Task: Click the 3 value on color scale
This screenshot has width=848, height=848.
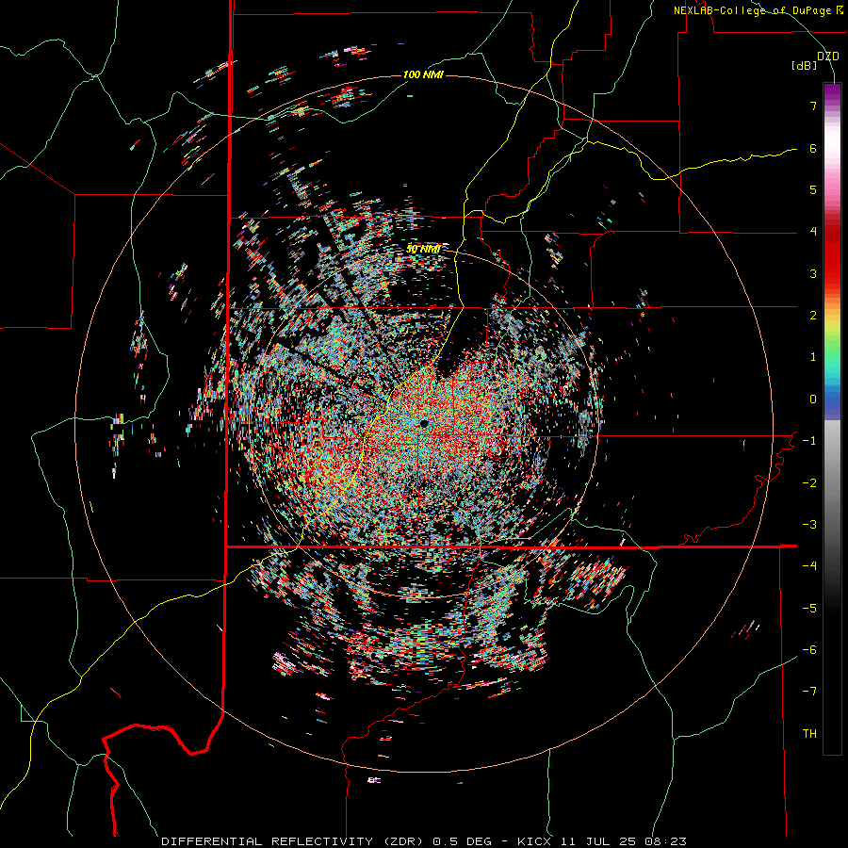Action: click(813, 273)
